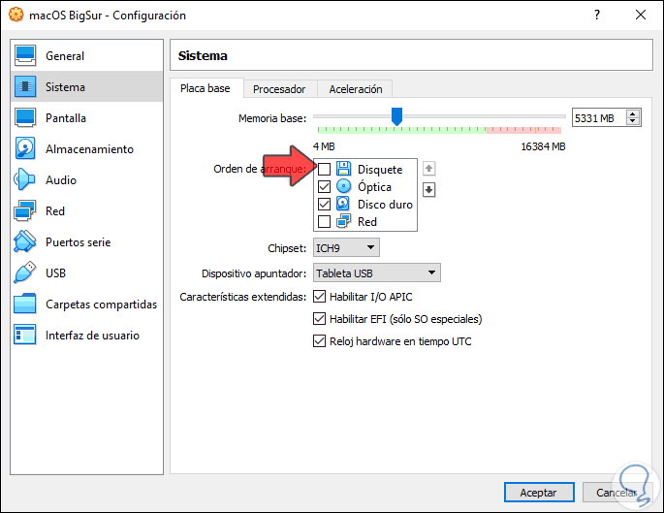Select the Disquete floppy icon in boot order
664x513 pixels.
344,169
